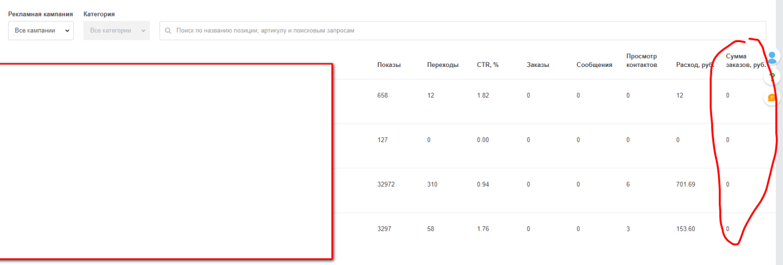
Task: Click the 'Просмотр контактов' column header
Action: (642, 61)
